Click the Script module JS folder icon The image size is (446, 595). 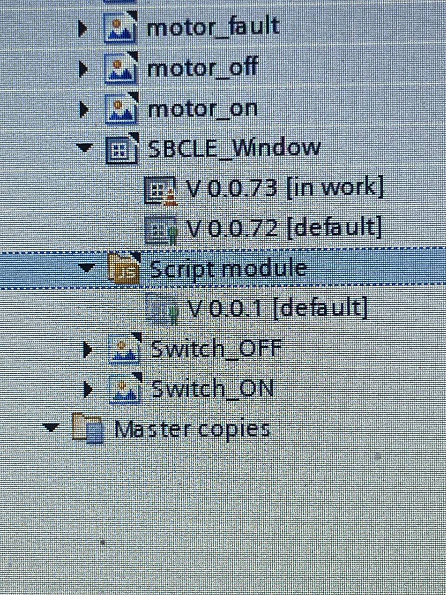(124, 268)
